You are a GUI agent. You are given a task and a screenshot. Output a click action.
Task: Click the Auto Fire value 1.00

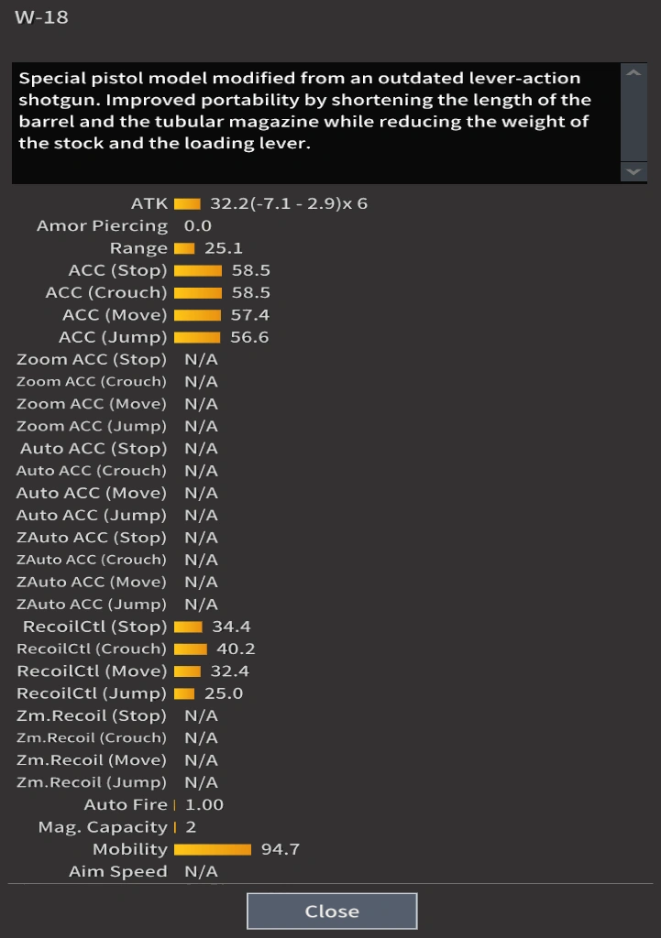(204, 805)
